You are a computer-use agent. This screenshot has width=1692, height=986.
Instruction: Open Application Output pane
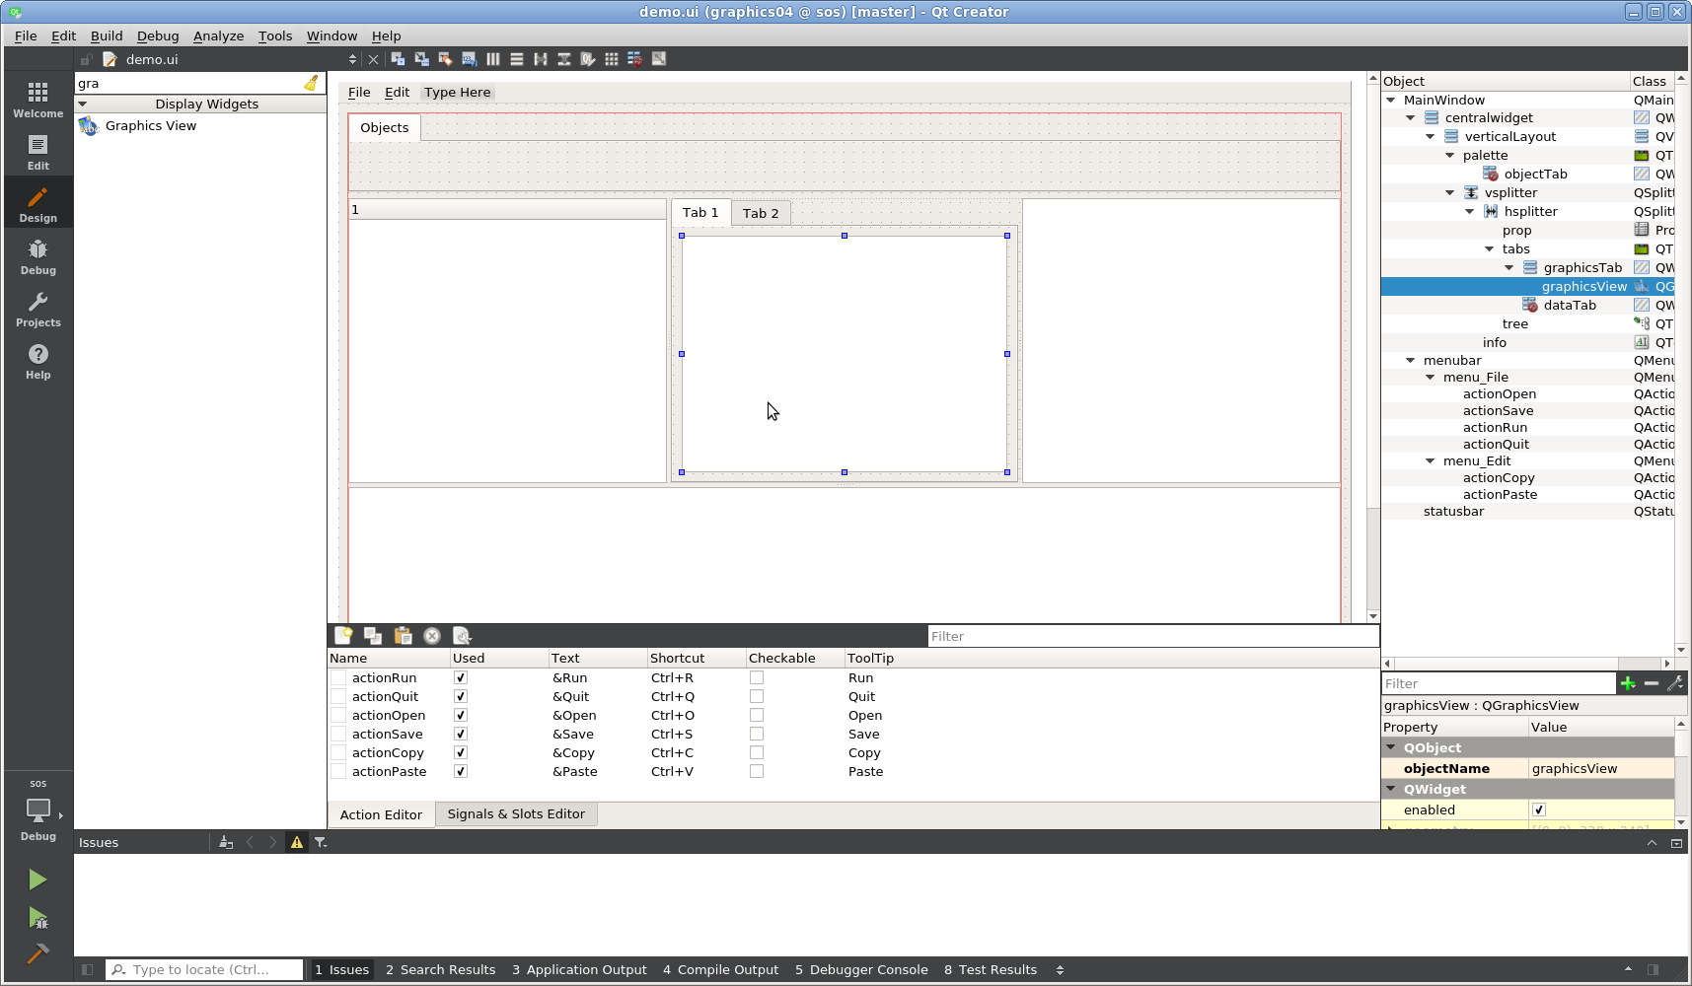pos(579,969)
